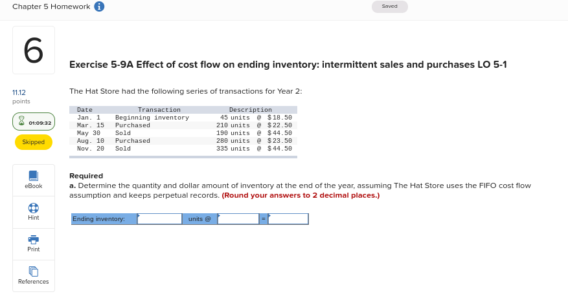Click the total amount field after the equals sign

tap(288, 219)
